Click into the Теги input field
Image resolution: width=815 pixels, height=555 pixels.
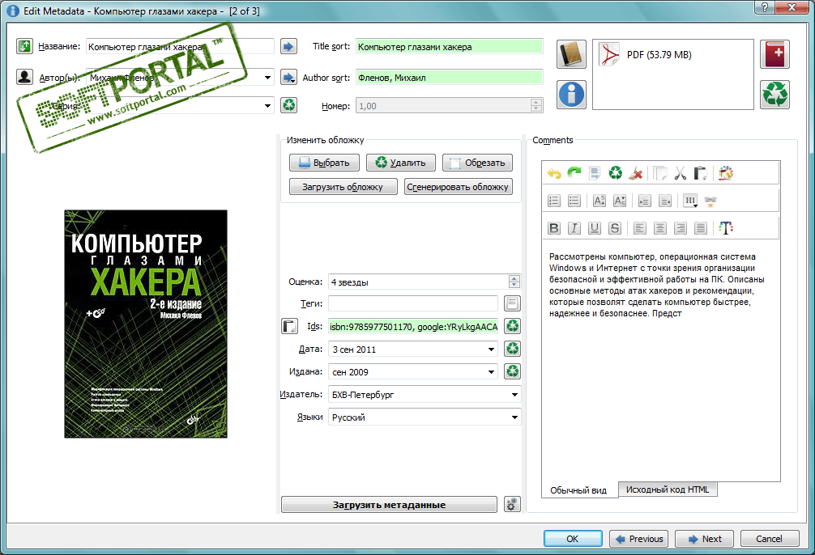tap(413, 303)
